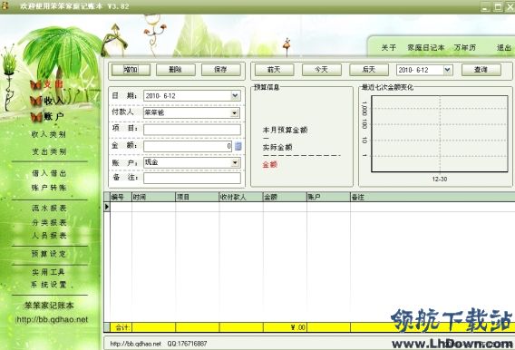Click the 时间 column header
The width and height of the screenshot is (515, 350).
(154, 197)
